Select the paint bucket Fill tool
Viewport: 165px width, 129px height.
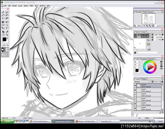7,22
